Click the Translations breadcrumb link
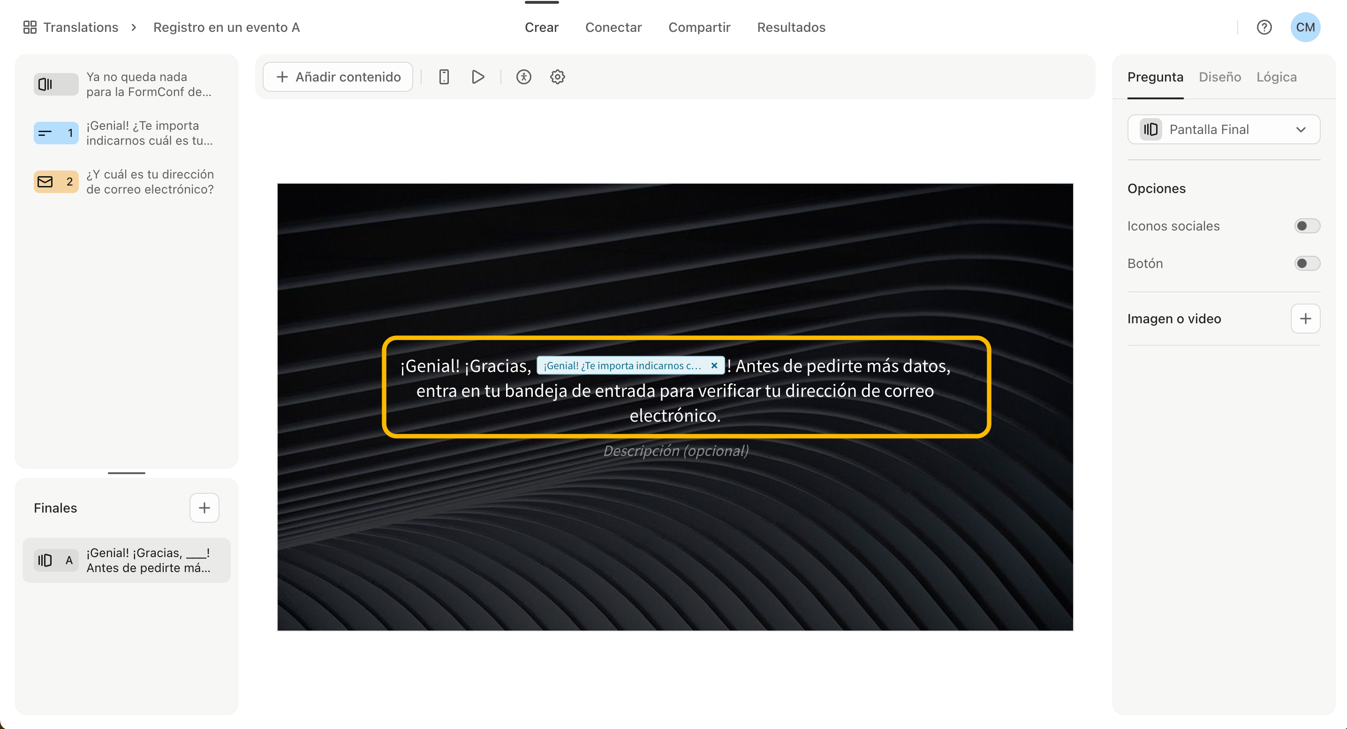The image size is (1347, 729). click(x=81, y=27)
